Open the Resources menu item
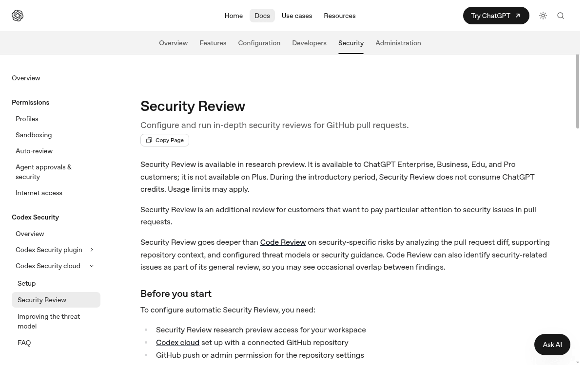 (340, 16)
